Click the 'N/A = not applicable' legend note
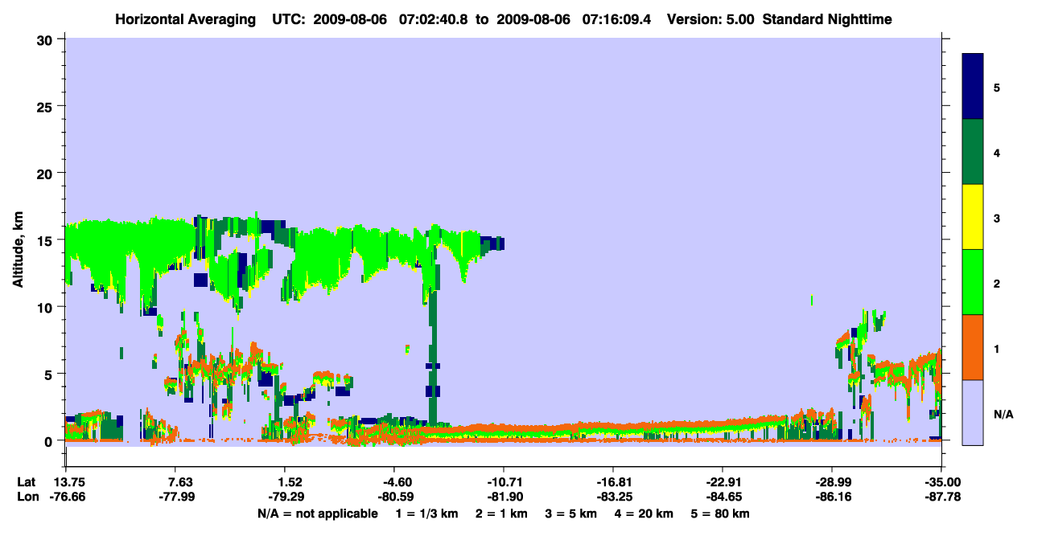Viewport: 1046px width, 536px height. click(317, 513)
